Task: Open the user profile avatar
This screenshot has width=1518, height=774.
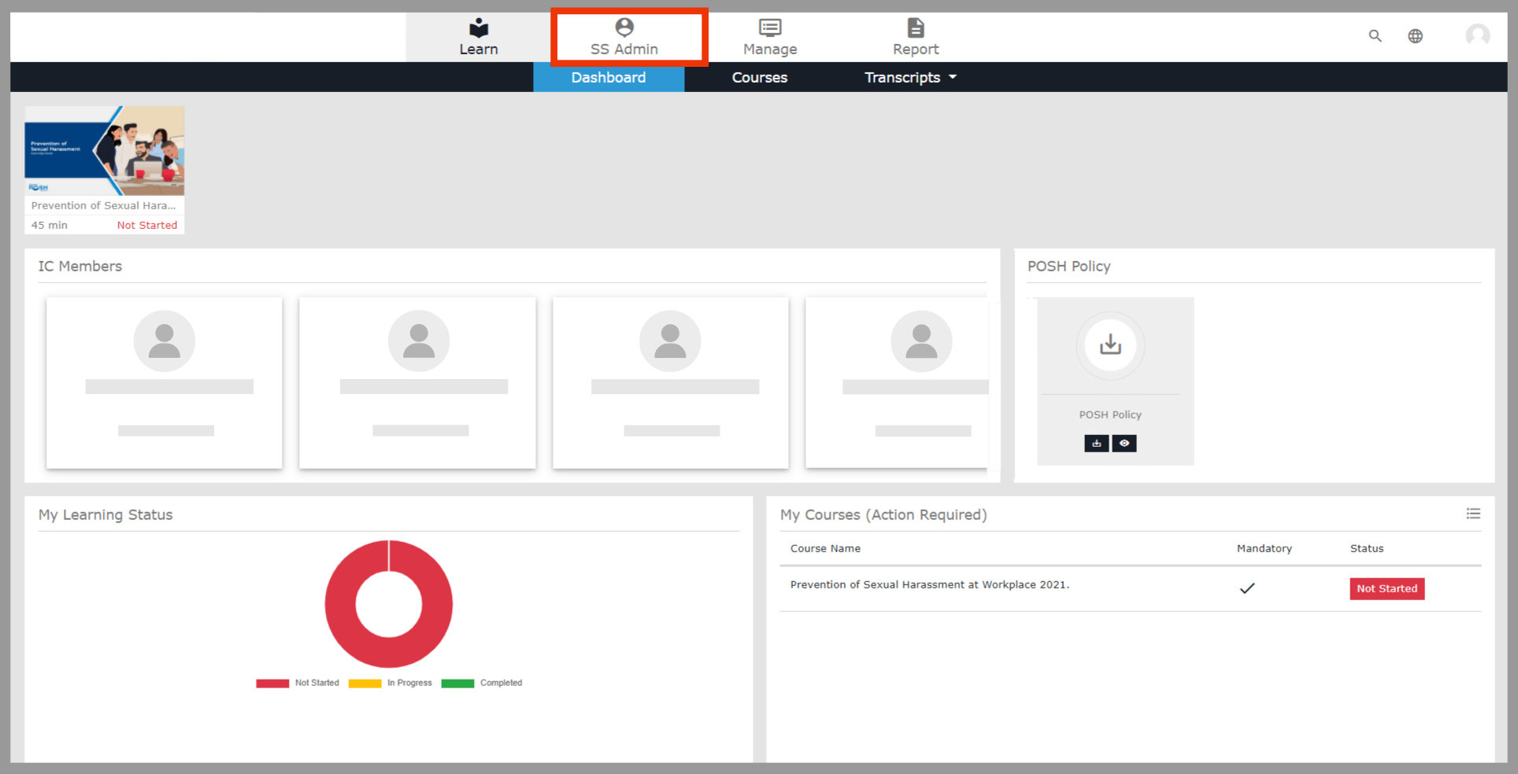Action: click(x=1477, y=35)
